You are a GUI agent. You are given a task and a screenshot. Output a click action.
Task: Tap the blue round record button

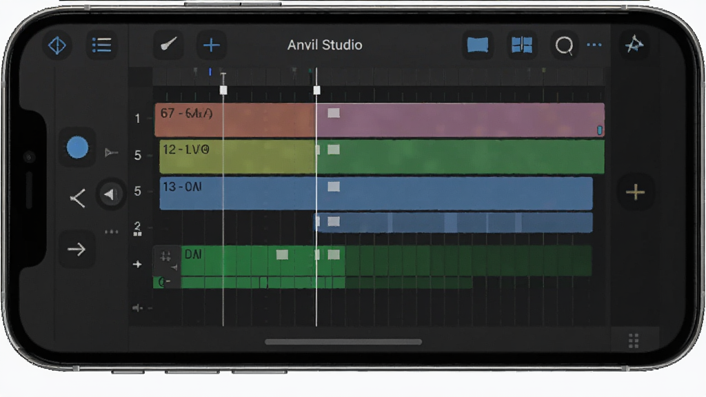coord(77,147)
